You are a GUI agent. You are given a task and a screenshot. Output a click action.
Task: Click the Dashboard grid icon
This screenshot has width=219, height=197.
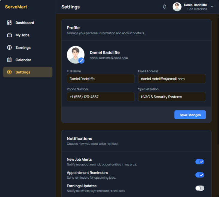pyautogui.click(x=9, y=22)
